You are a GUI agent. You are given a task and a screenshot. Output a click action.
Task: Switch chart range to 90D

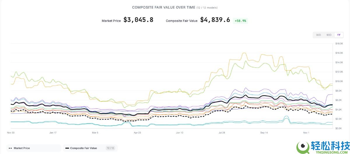coord(329,35)
